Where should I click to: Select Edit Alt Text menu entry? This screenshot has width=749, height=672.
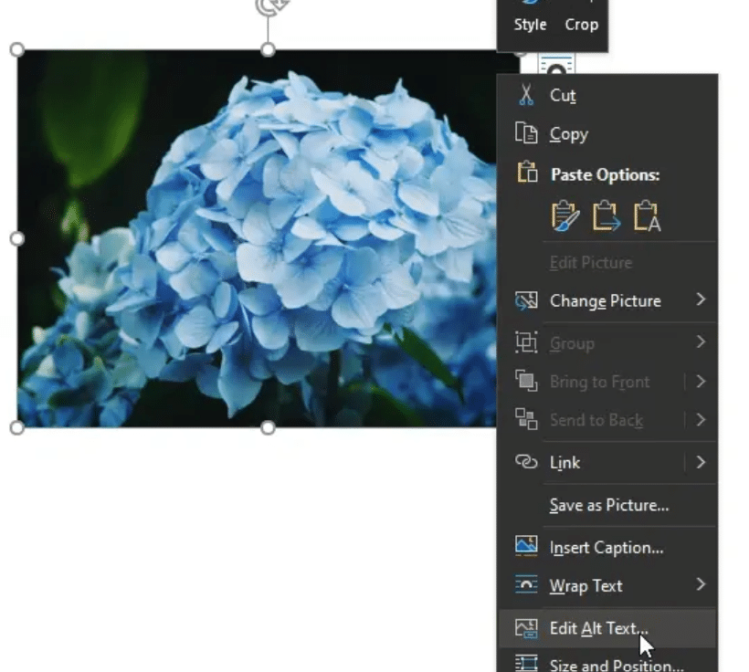pos(598,628)
